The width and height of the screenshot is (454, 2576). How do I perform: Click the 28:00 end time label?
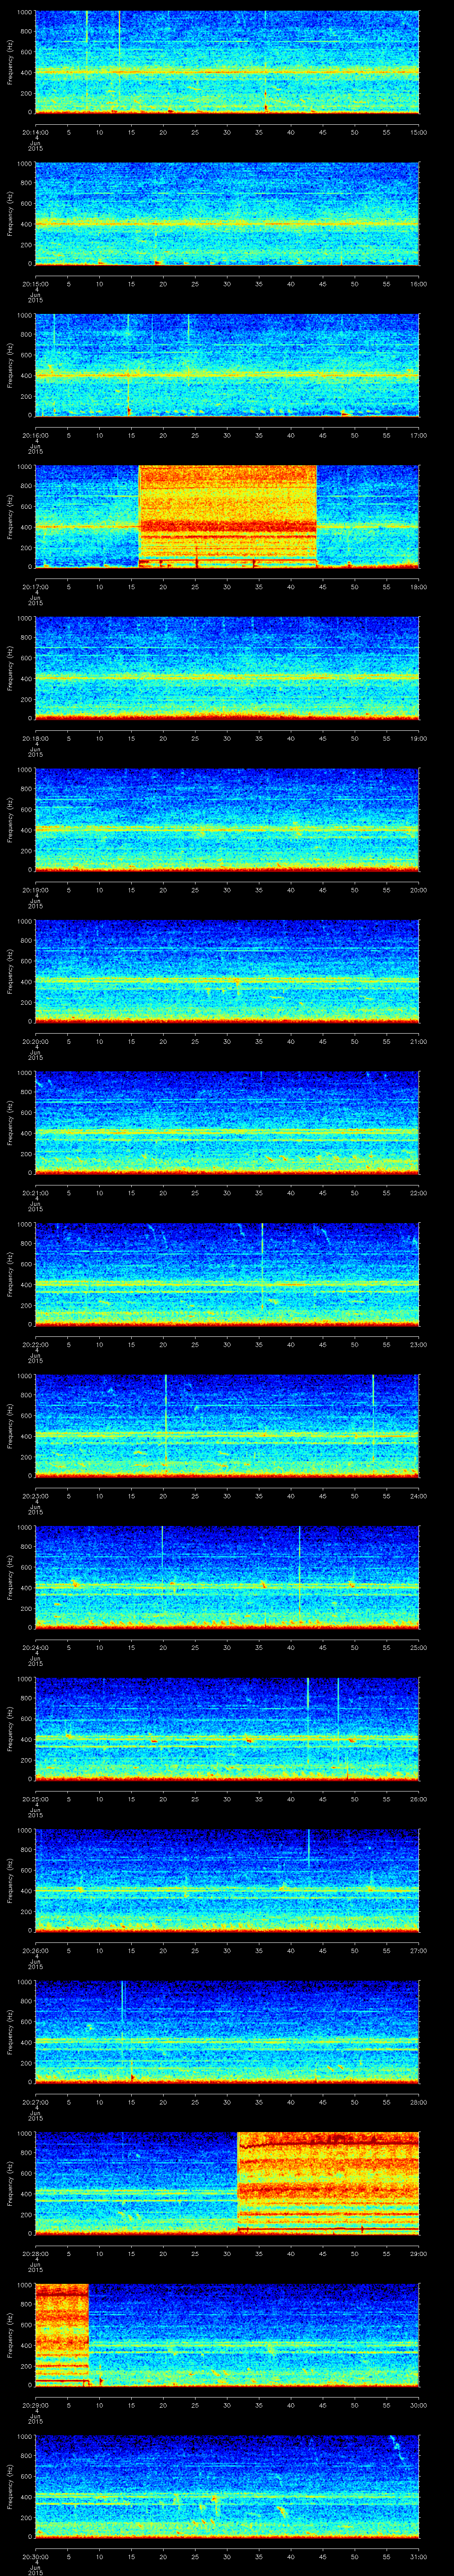(419, 2102)
